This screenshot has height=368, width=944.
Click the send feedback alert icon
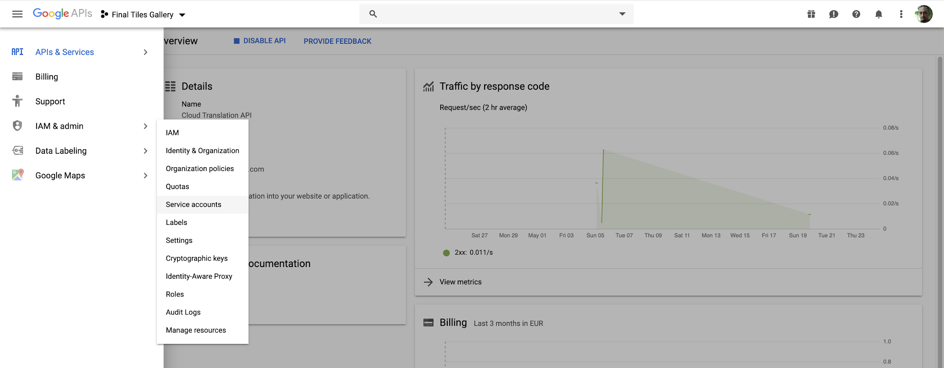click(834, 14)
